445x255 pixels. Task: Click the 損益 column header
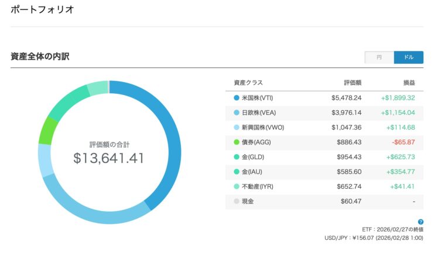tap(408, 83)
